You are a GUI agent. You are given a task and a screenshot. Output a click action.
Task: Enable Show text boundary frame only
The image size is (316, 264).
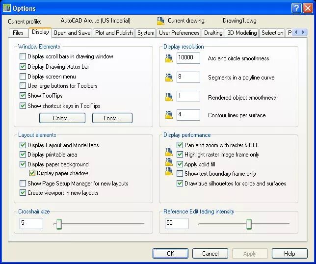180,174
